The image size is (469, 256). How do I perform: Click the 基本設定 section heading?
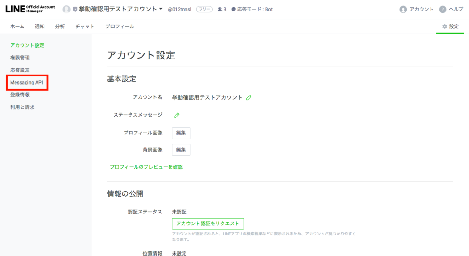coord(121,79)
